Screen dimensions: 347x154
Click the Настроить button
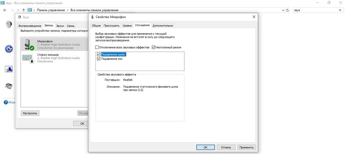point(30,113)
